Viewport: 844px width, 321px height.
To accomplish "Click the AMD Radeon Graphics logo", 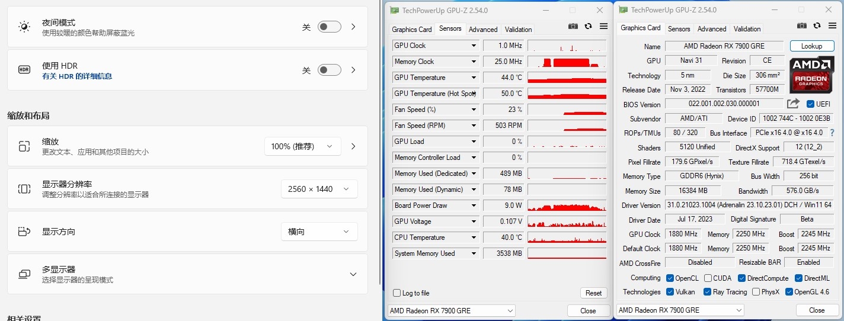I will tap(811, 73).
